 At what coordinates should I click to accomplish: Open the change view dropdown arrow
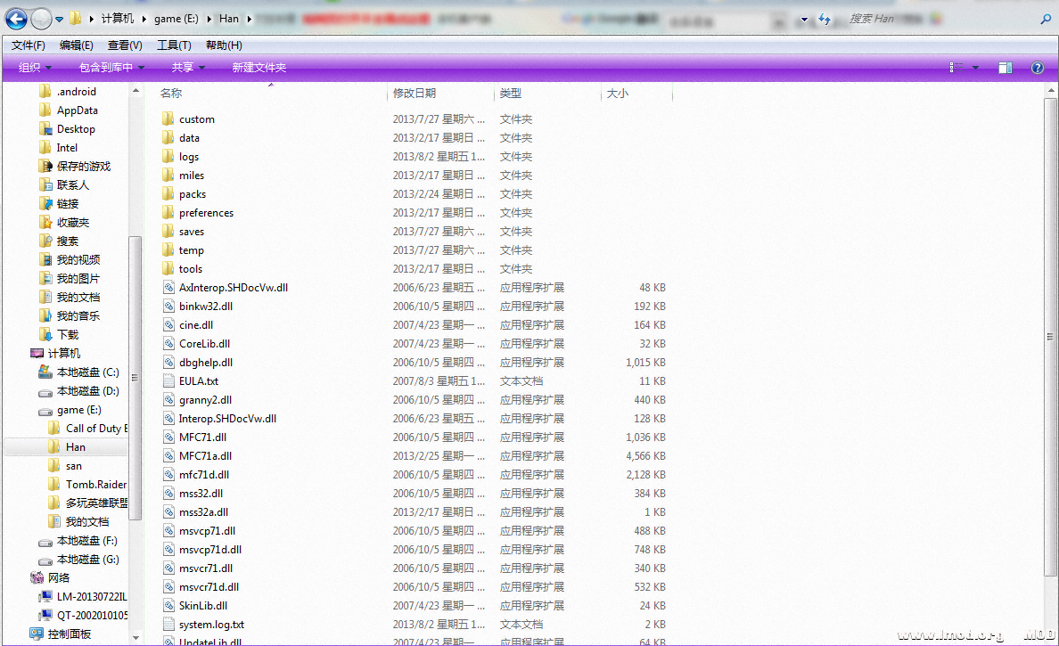(x=975, y=68)
